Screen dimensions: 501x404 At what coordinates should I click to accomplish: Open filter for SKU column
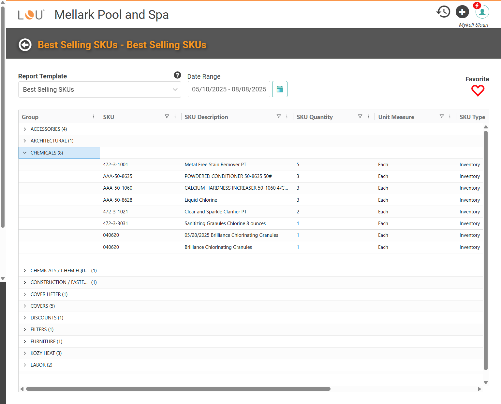(x=167, y=116)
